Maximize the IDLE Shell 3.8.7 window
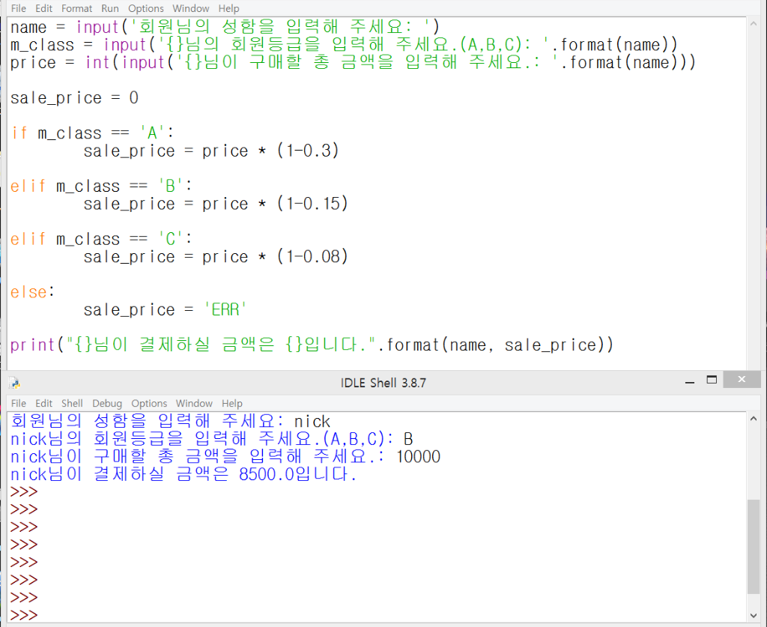 pos(712,380)
